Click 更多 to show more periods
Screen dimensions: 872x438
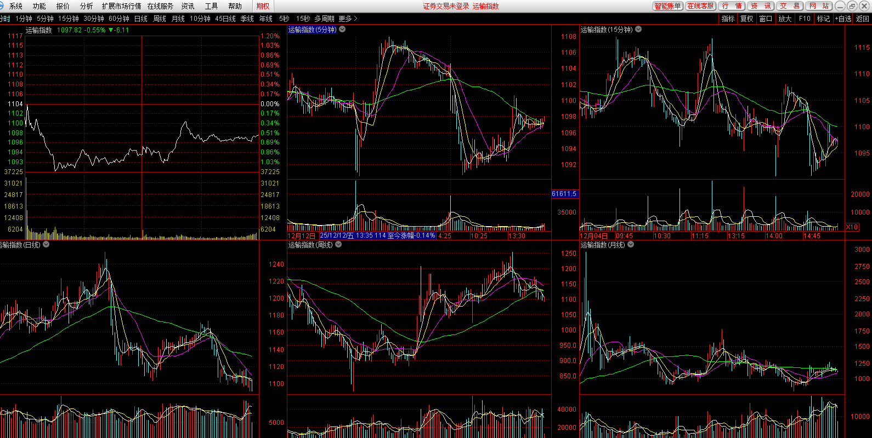coord(347,19)
